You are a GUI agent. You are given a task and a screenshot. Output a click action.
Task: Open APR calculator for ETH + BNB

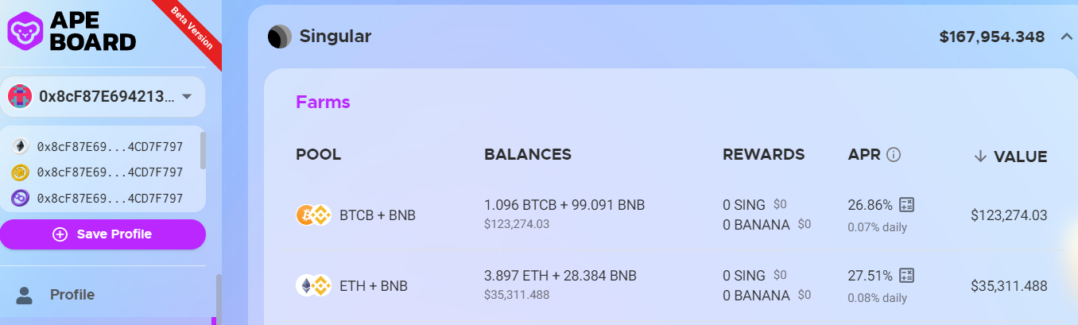click(906, 276)
